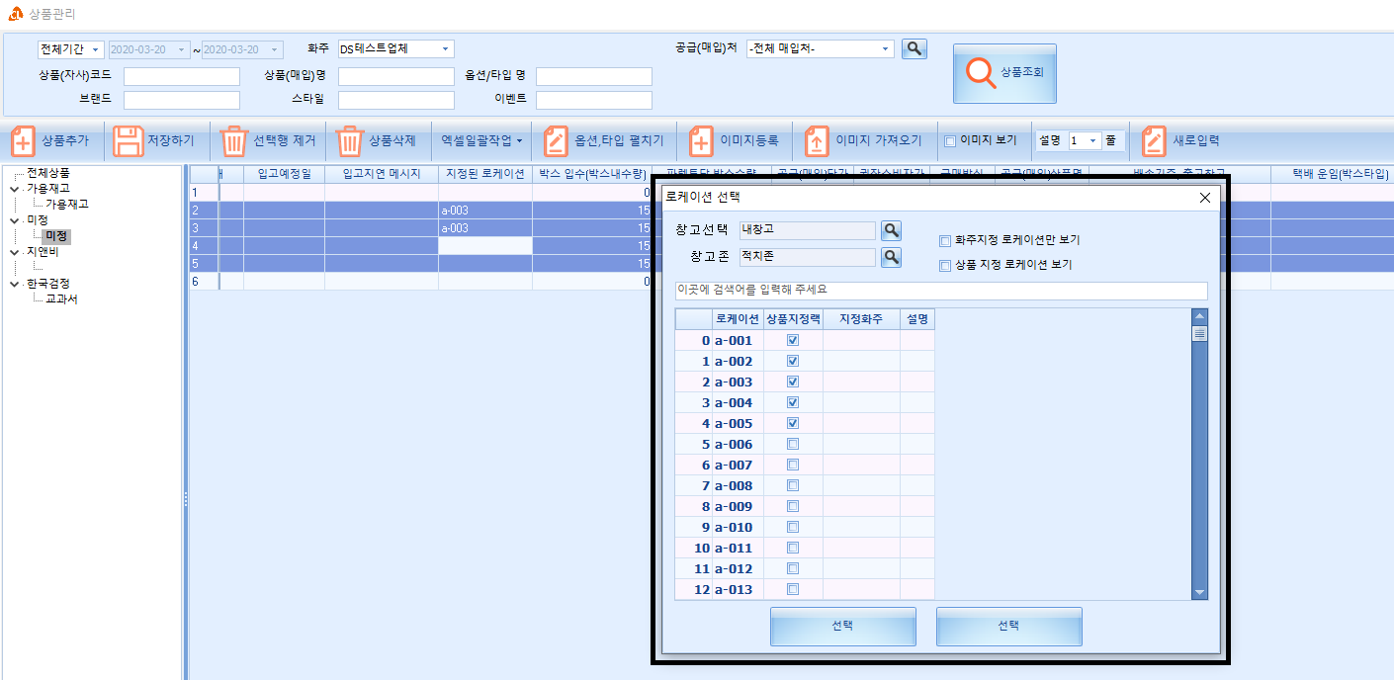Click the 상품조회 magnifier search button

click(1004, 73)
